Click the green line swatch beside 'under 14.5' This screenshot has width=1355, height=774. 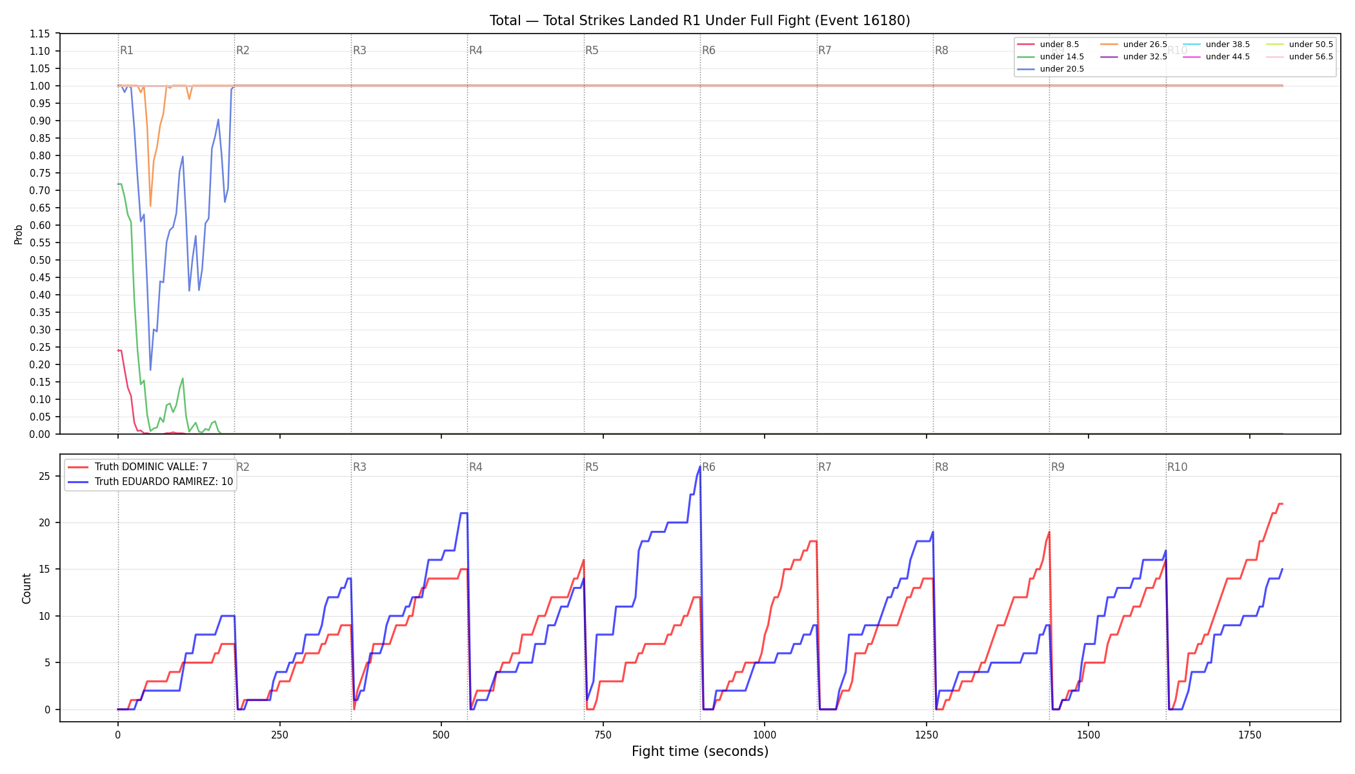tap(1026, 57)
